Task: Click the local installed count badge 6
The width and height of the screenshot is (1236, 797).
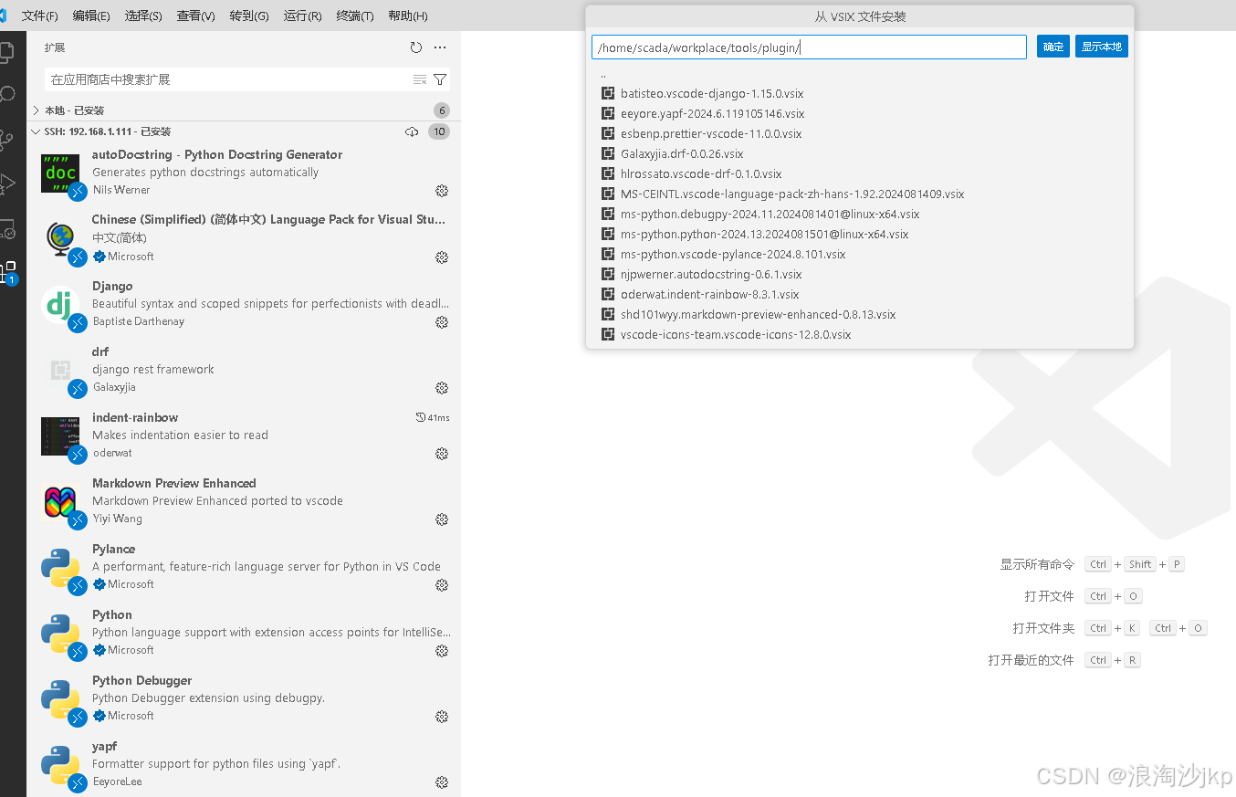Action: tap(442, 110)
